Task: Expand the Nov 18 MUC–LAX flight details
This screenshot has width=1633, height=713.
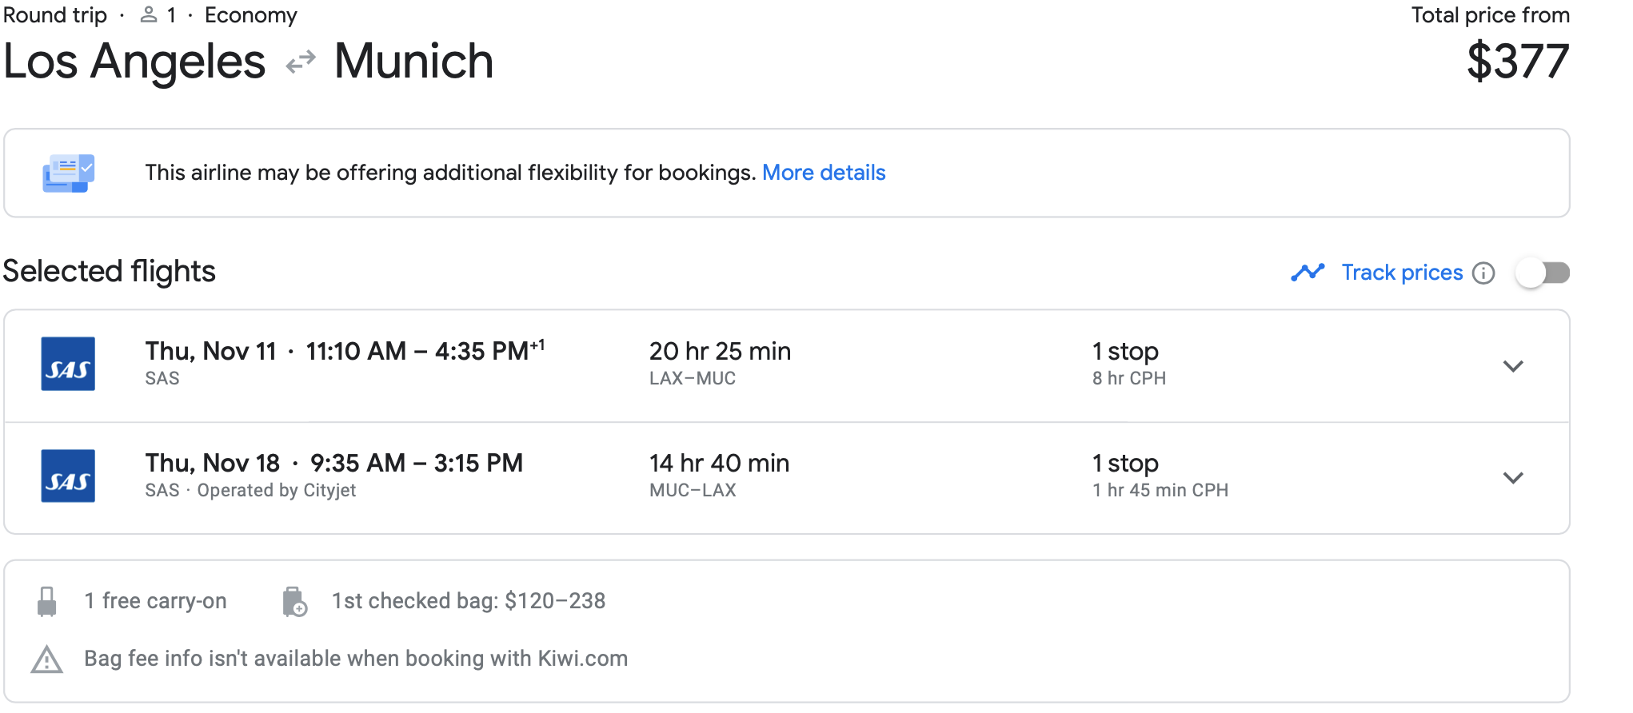Action: [x=1512, y=478]
